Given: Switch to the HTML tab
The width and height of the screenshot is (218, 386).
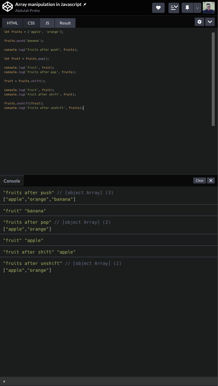Looking at the screenshot, I should coord(12,23).
